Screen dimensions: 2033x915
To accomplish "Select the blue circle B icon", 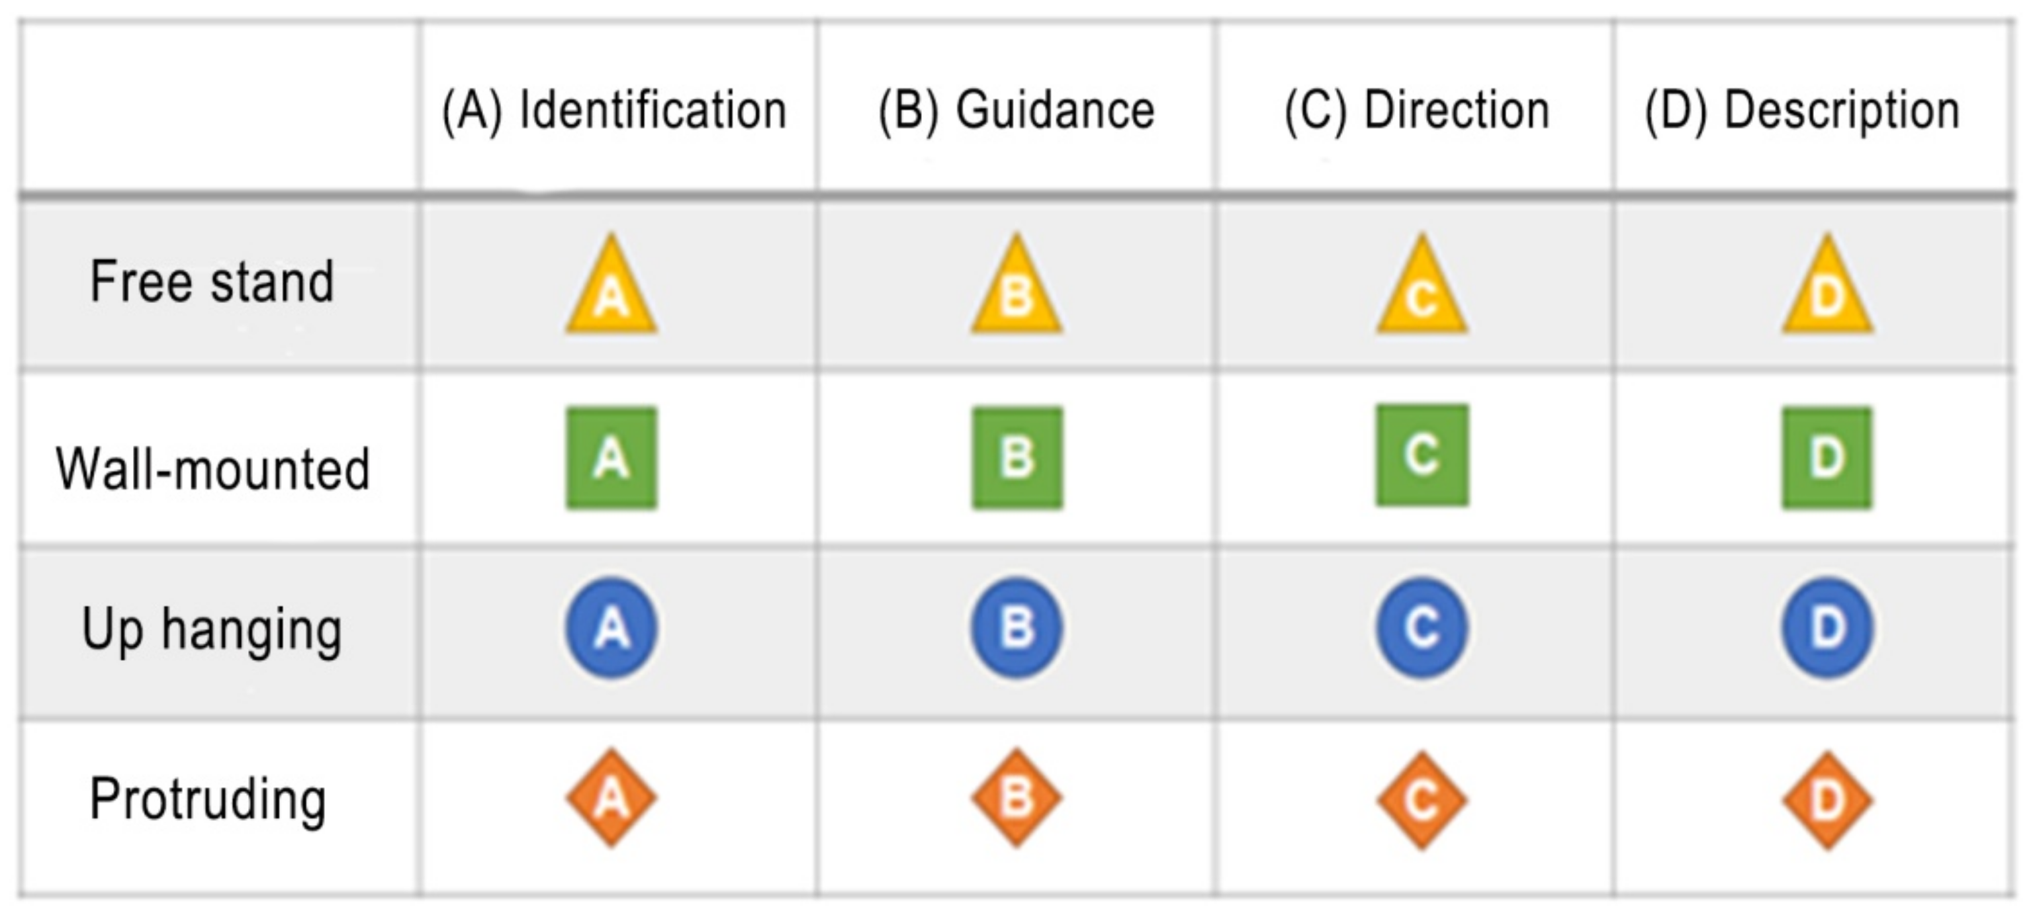I will pos(1017,629).
